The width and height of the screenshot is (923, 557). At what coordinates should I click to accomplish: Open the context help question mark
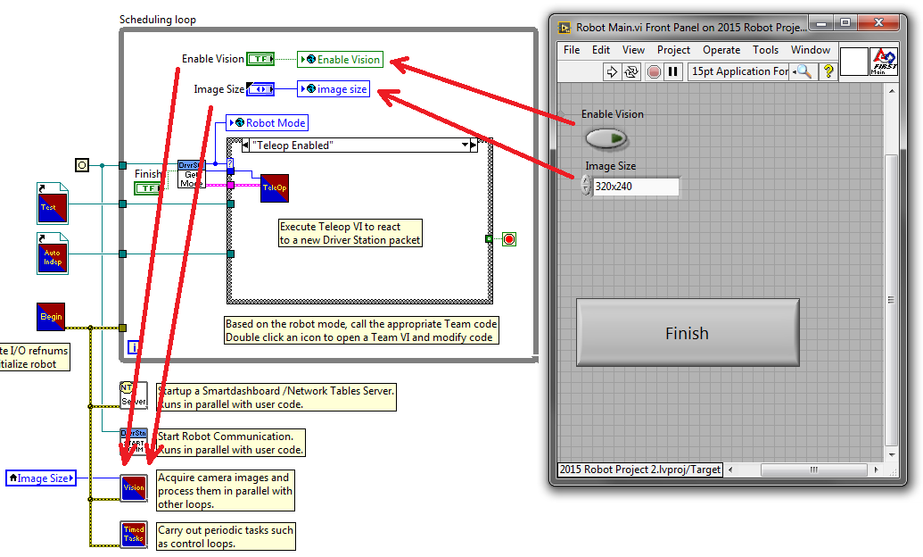click(x=828, y=71)
